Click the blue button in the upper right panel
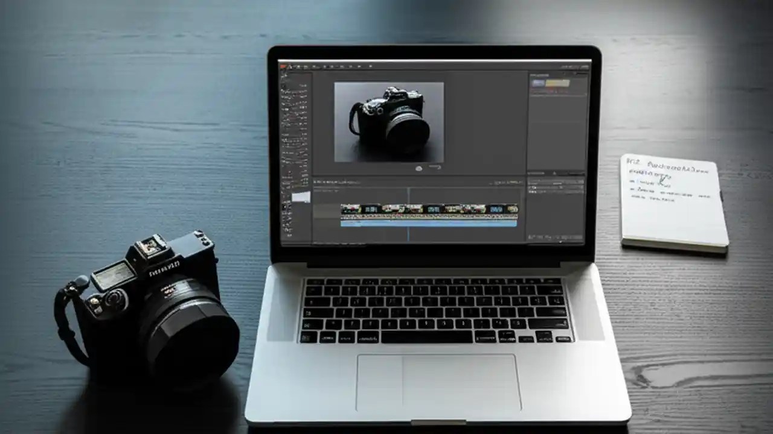This screenshot has width=773, height=434. 538,83
